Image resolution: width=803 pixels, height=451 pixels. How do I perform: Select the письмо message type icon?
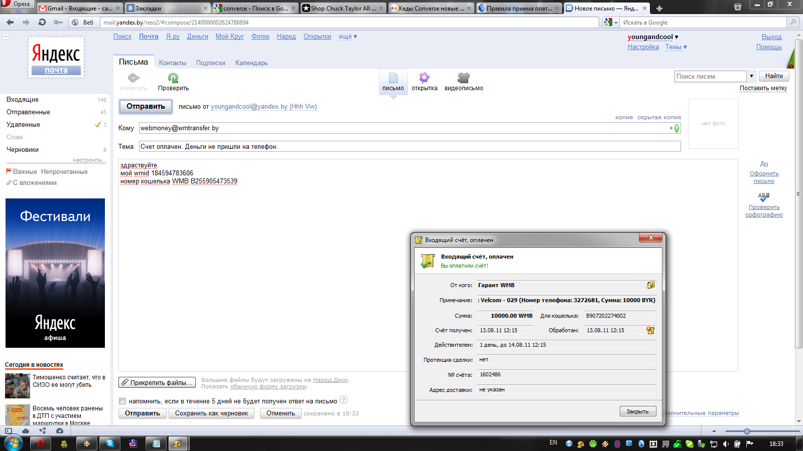pos(393,78)
